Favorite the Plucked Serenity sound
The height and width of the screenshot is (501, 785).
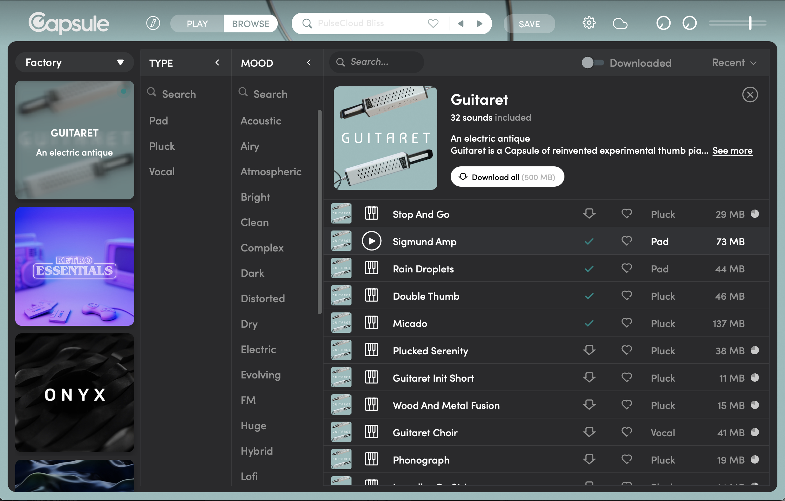click(x=626, y=351)
